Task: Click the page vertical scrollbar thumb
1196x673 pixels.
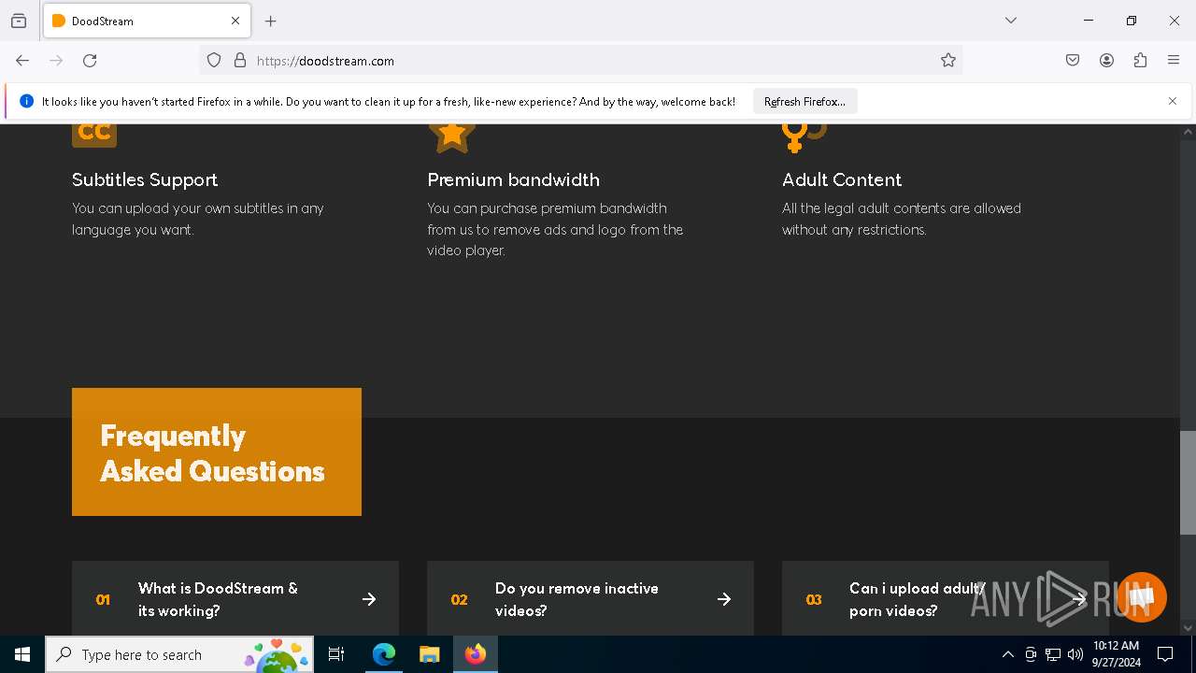Action: point(1188,482)
